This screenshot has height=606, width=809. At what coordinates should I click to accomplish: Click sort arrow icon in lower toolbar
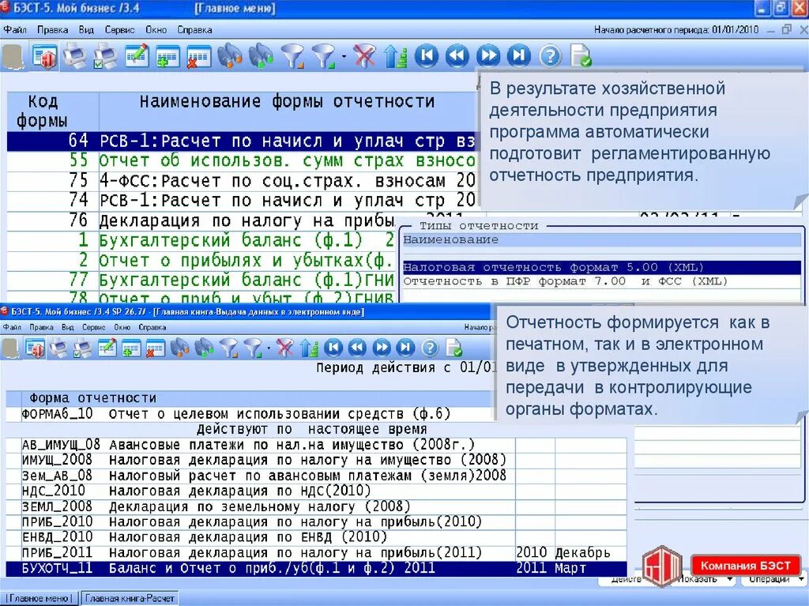pyautogui.click(x=309, y=348)
